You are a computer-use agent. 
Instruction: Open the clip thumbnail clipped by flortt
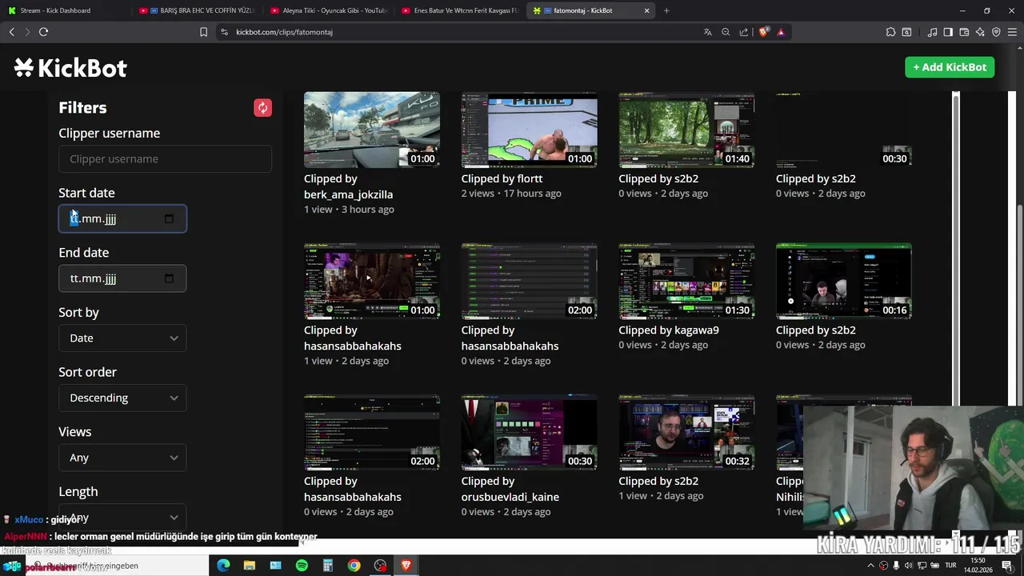[529, 130]
